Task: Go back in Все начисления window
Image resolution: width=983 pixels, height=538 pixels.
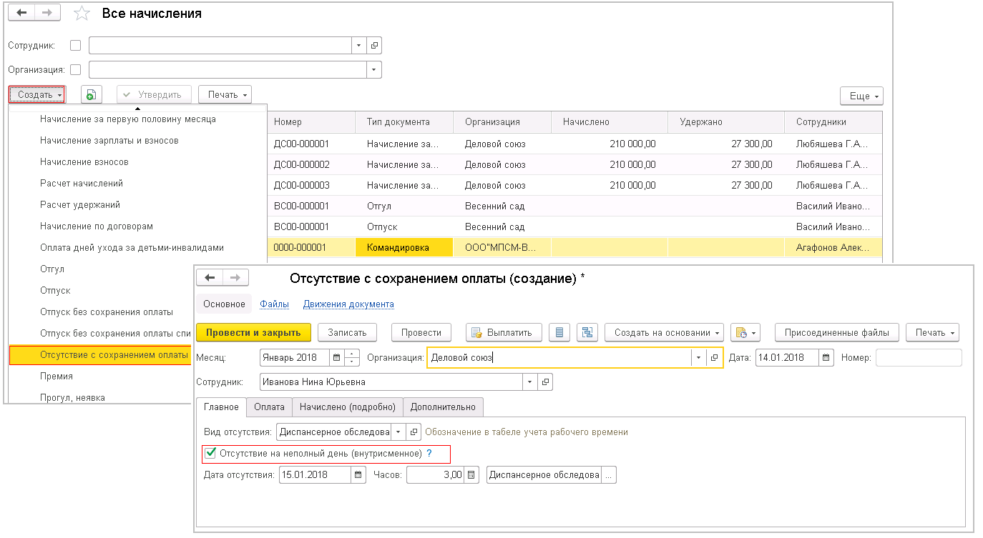Action: 21,13
